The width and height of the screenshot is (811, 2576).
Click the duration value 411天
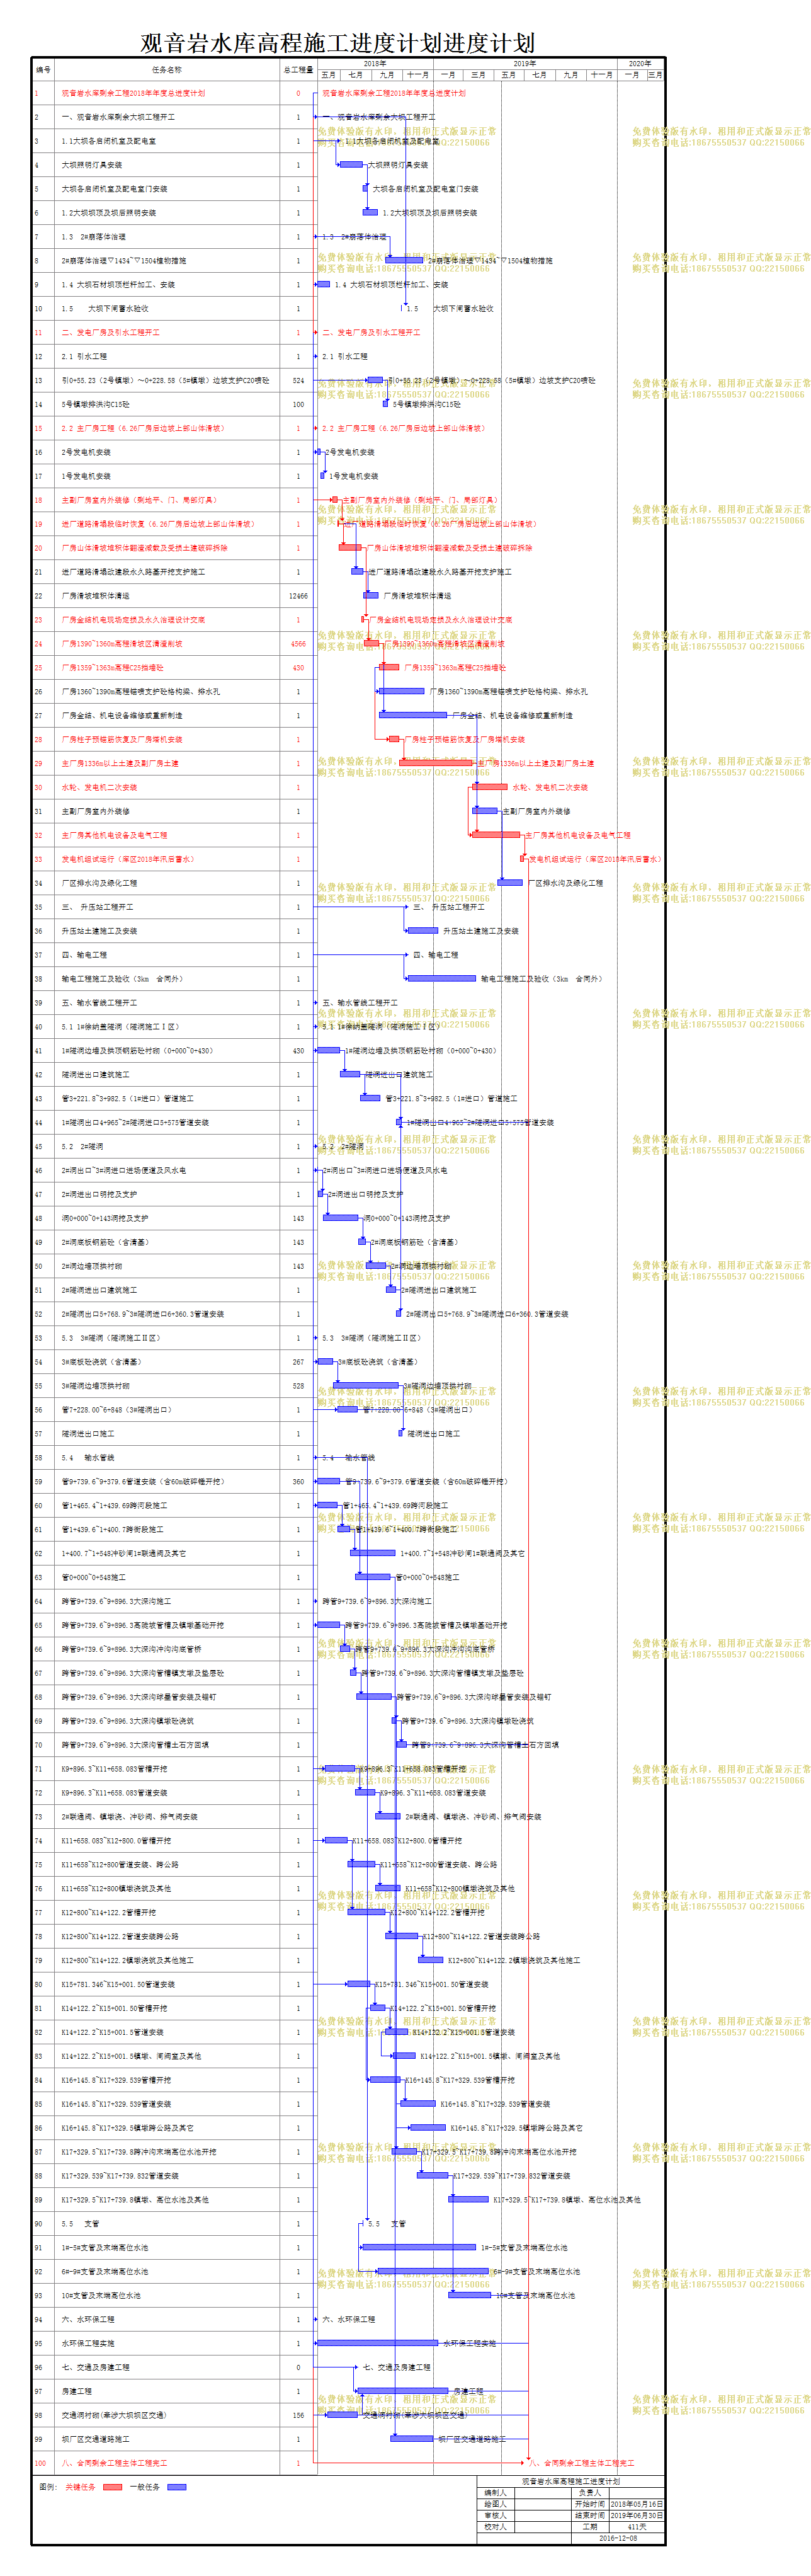point(637,2527)
